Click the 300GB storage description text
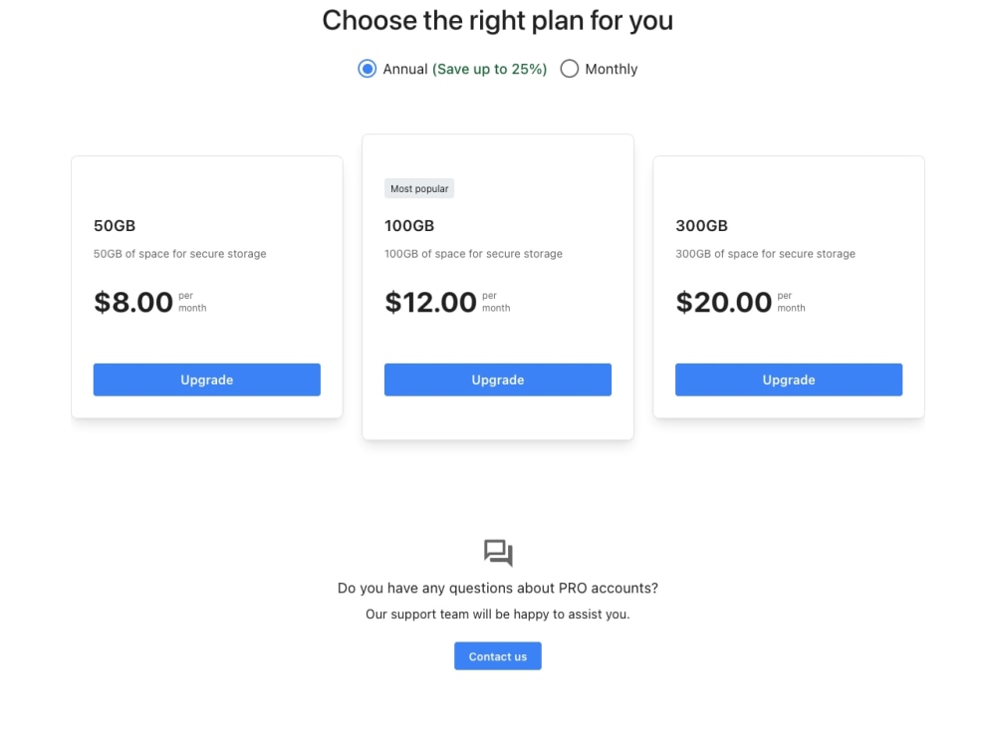Screen dimensions: 996x747 pos(764,254)
